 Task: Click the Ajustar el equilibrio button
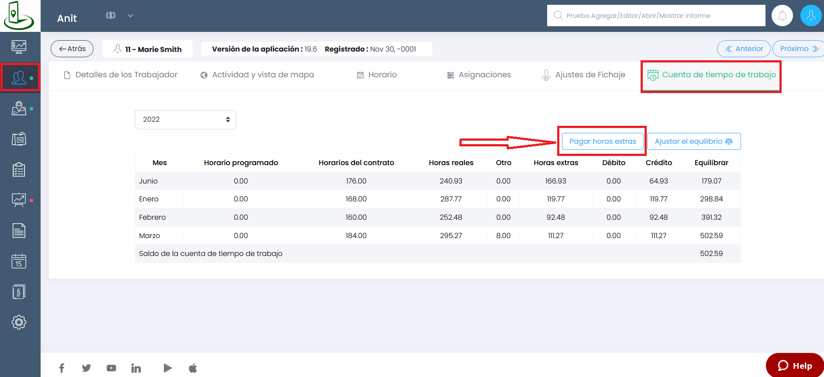pyautogui.click(x=694, y=141)
